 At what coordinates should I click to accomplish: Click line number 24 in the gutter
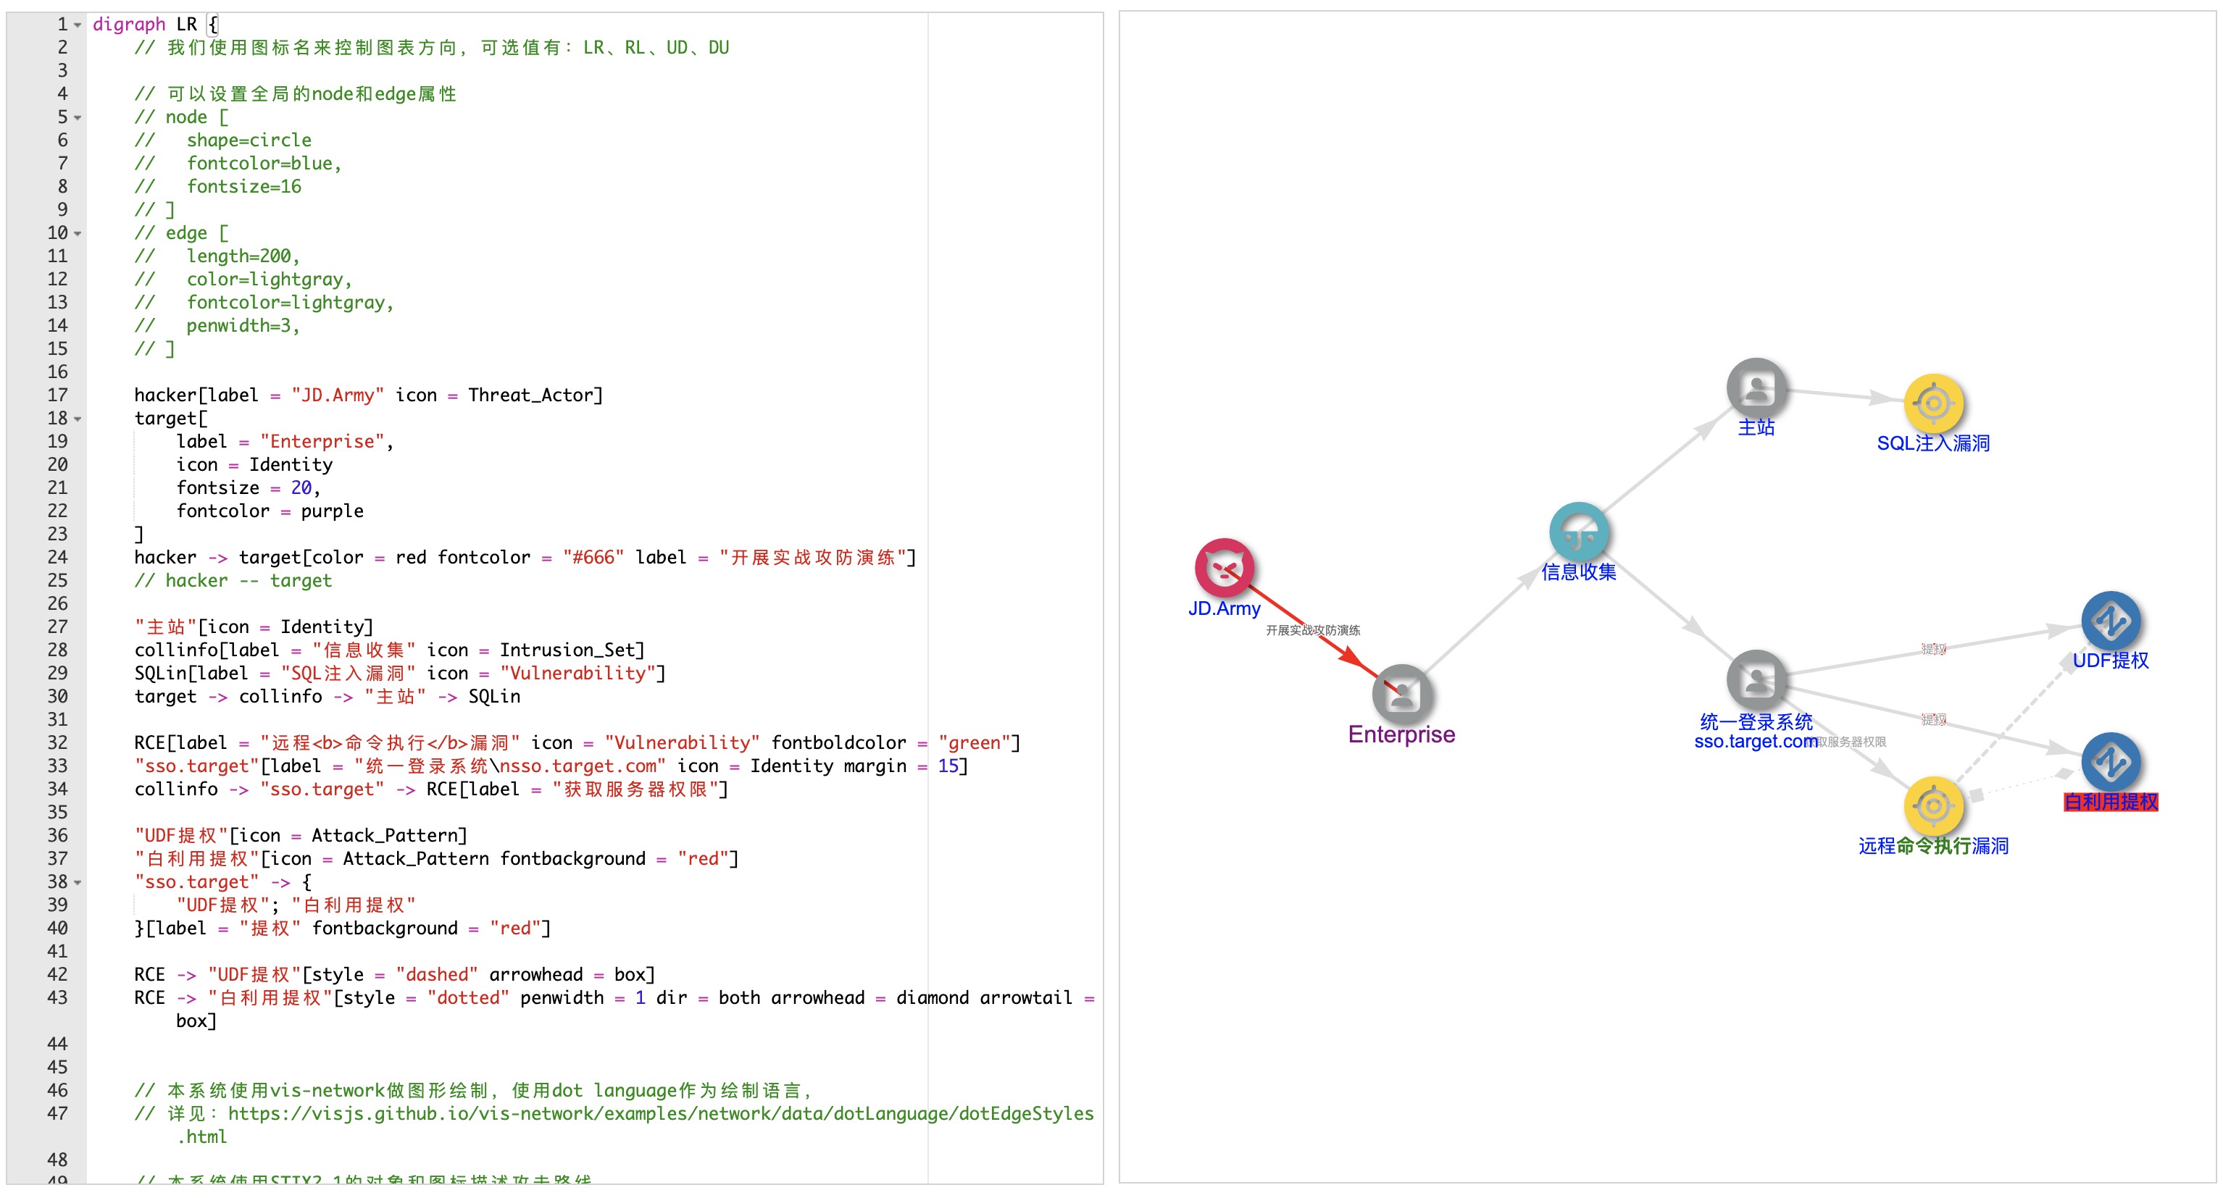tap(57, 557)
